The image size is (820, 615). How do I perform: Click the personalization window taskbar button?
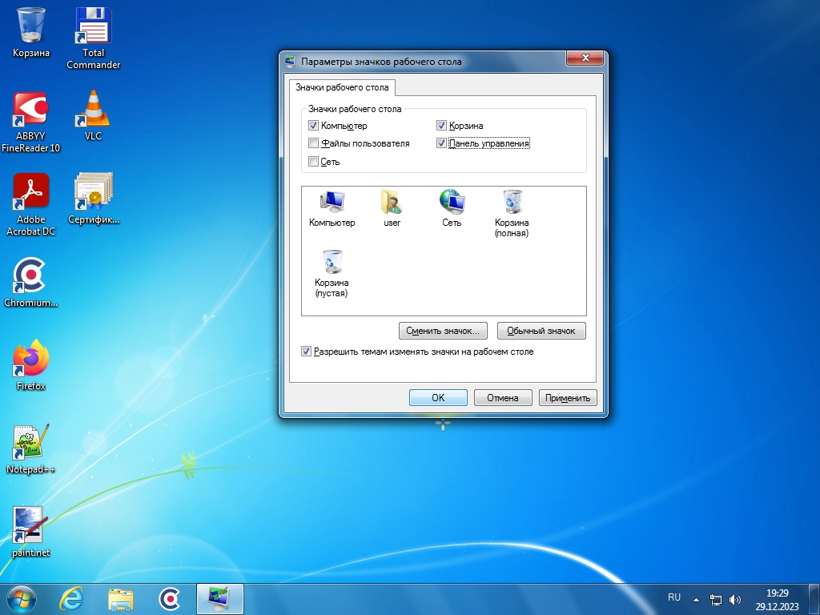click(219, 599)
